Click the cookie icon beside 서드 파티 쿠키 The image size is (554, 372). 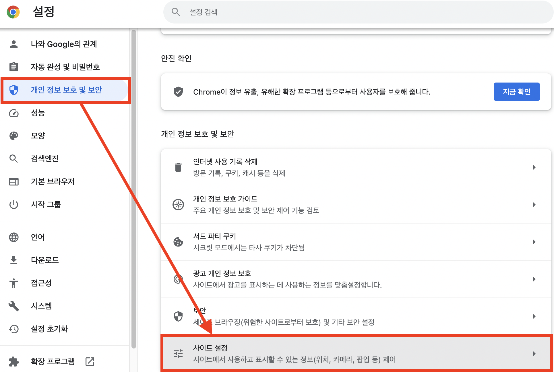(178, 242)
